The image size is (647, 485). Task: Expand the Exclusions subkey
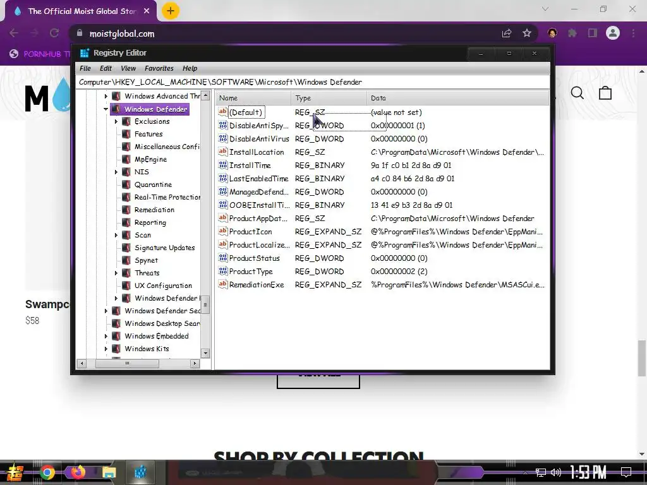pyautogui.click(x=116, y=122)
